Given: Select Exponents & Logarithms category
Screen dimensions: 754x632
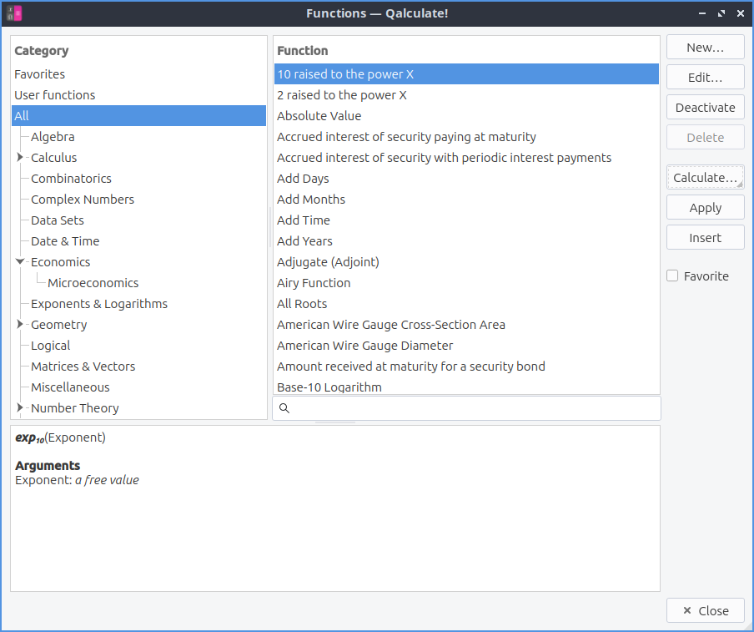Looking at the screenshot, I should coord(99,304).
